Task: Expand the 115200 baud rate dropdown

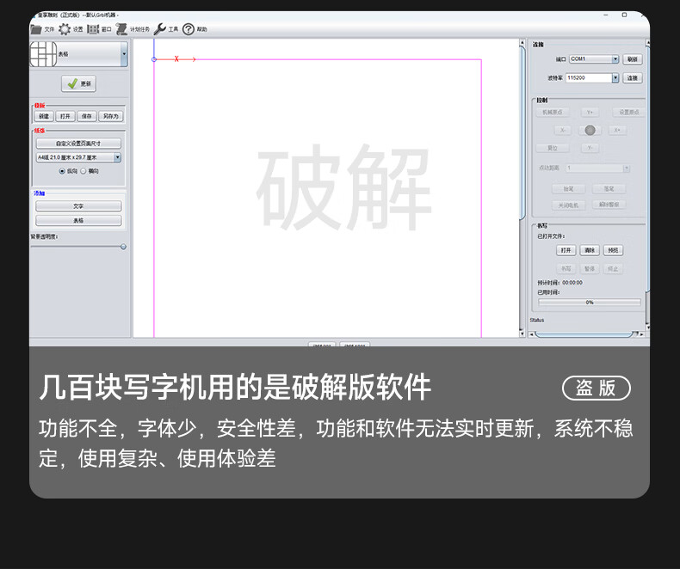Action: (592, 78)
